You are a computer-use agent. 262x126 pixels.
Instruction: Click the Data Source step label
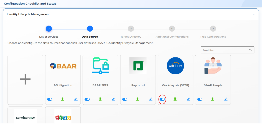pos(90,37)
